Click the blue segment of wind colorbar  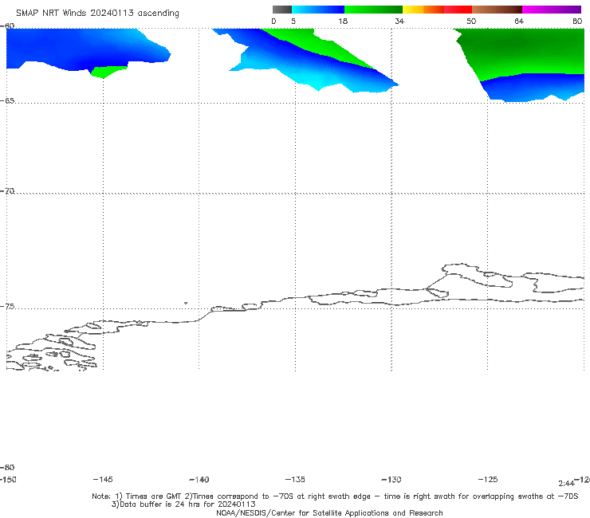tap(318, 10)
